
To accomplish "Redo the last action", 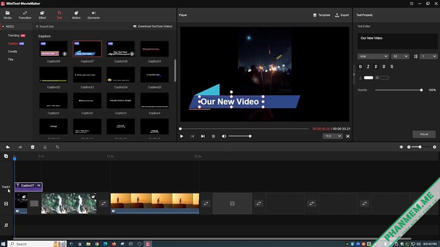I will tap(20, 147).
